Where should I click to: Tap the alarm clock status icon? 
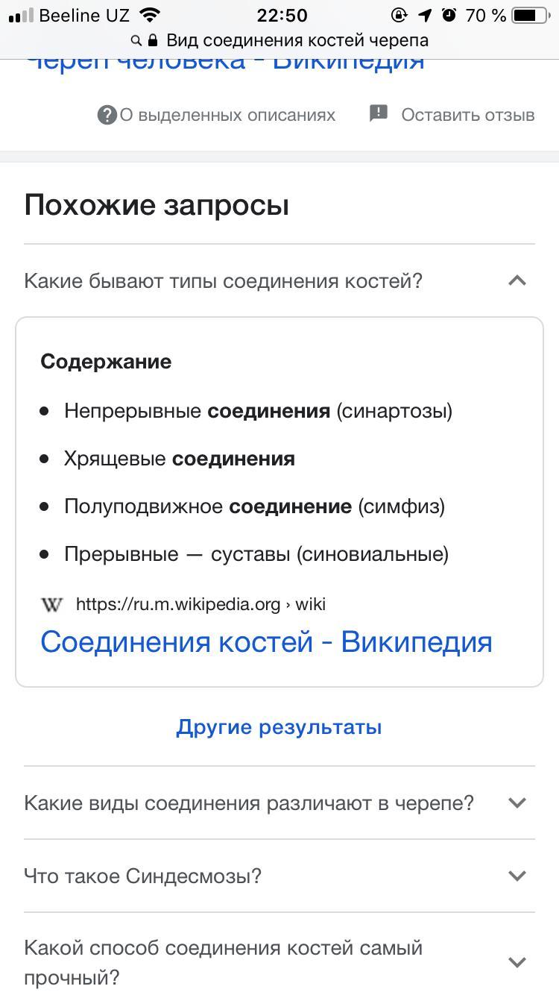449,15
